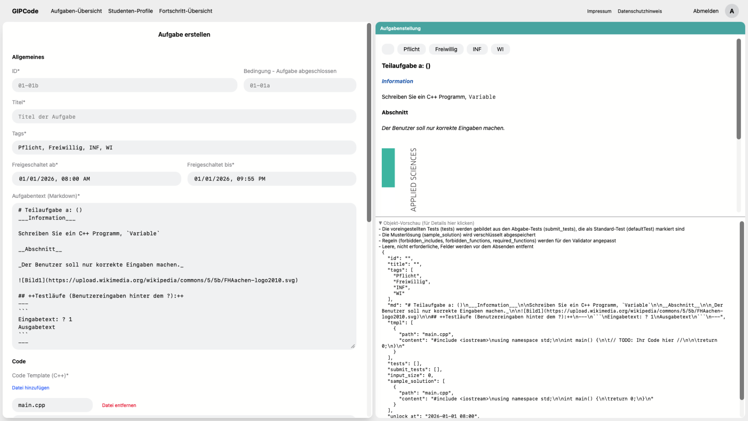Click the 'Aufgabentext (Markdown)*' label
Screen dimensions: 748x421
[46, 196]
